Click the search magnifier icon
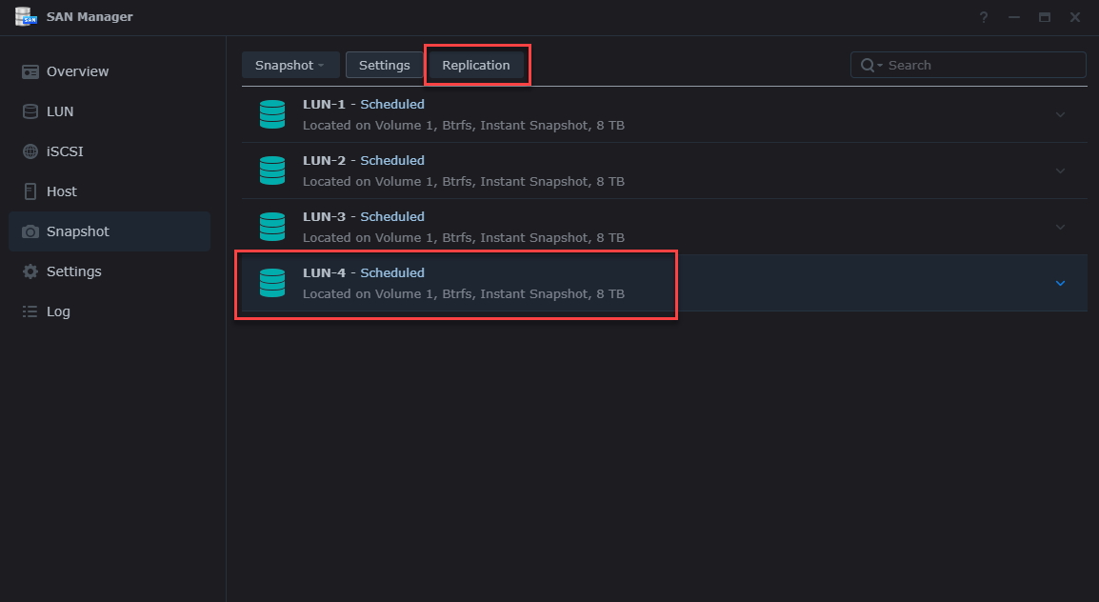 click(868, 65)
